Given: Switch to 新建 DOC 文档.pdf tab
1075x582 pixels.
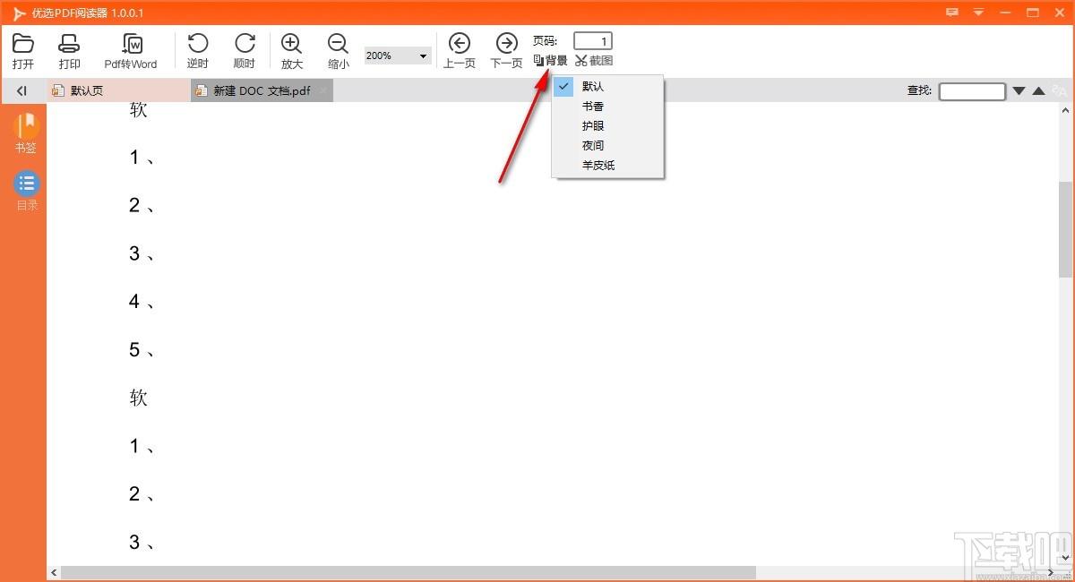Looking at the screenshot, I should (262, 90).
